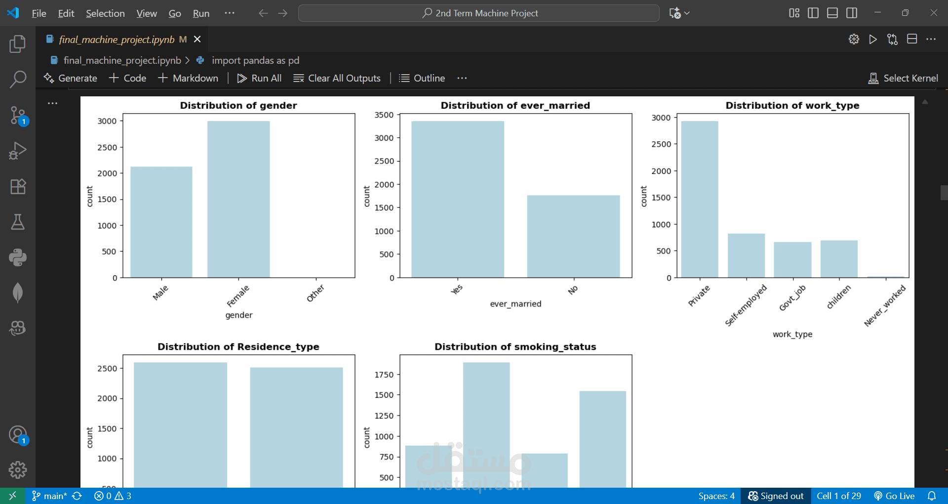Open the Manage gear settings menu

[x=18, y=469]
